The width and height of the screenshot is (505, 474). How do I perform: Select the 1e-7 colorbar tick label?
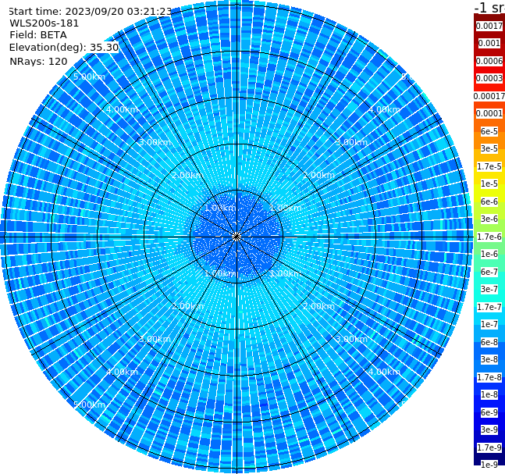[489, 324]
